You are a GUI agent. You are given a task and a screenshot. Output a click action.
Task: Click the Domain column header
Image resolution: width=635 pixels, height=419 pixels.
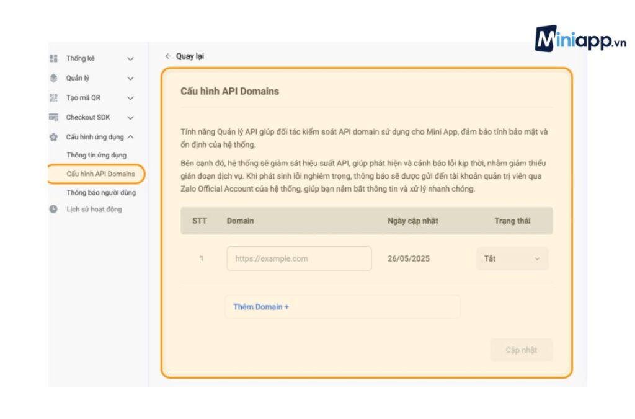point(240,221)
